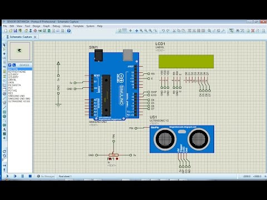Open the File menu

(5, 26)
